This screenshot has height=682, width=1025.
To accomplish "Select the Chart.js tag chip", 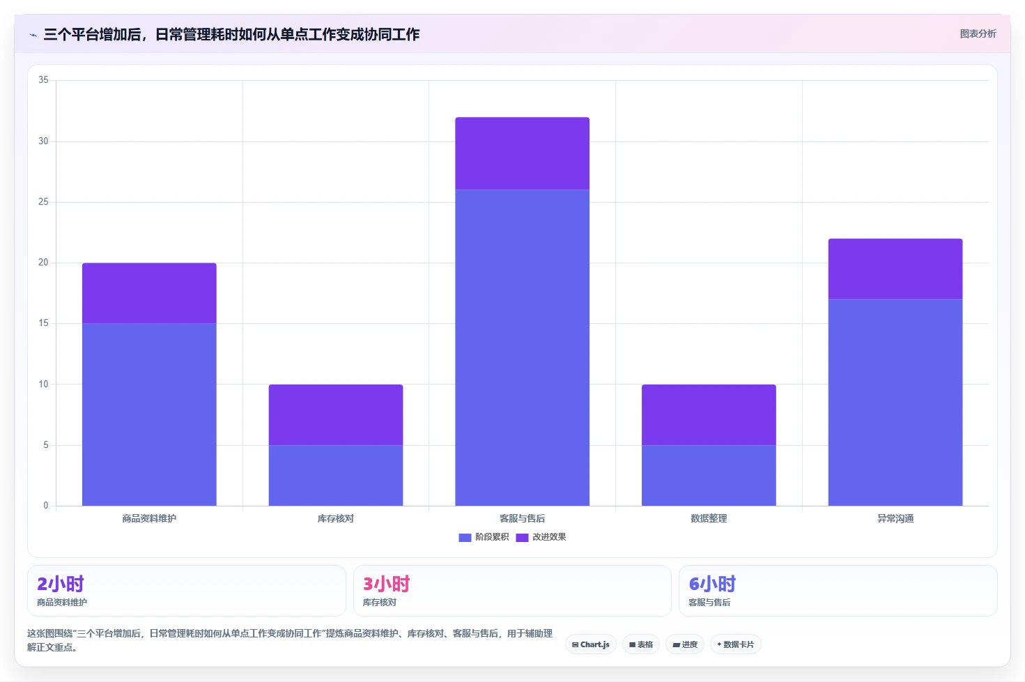I will [x=591, y=644].
